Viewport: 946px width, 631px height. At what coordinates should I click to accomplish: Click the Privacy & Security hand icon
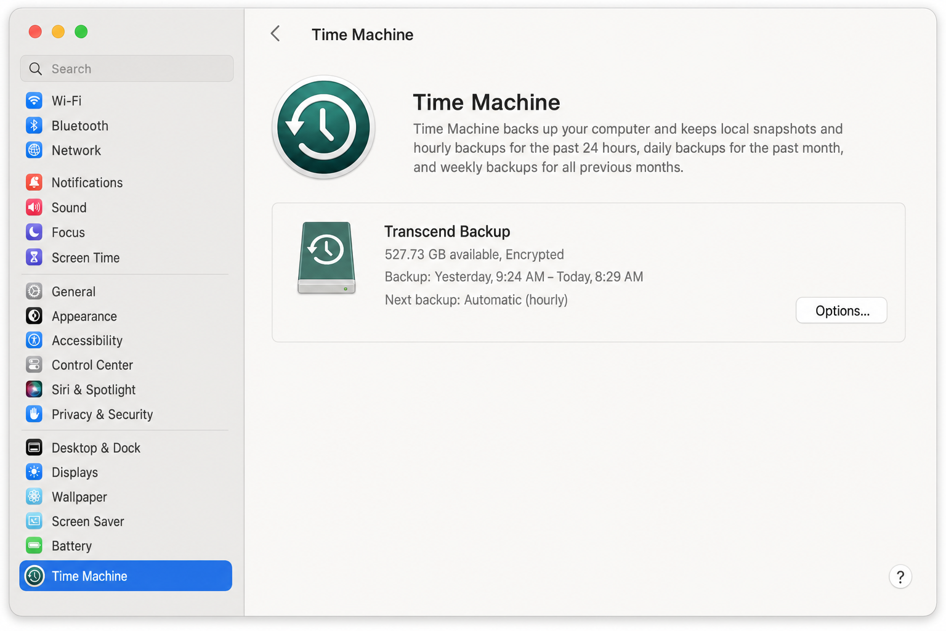tap(34, 414)
